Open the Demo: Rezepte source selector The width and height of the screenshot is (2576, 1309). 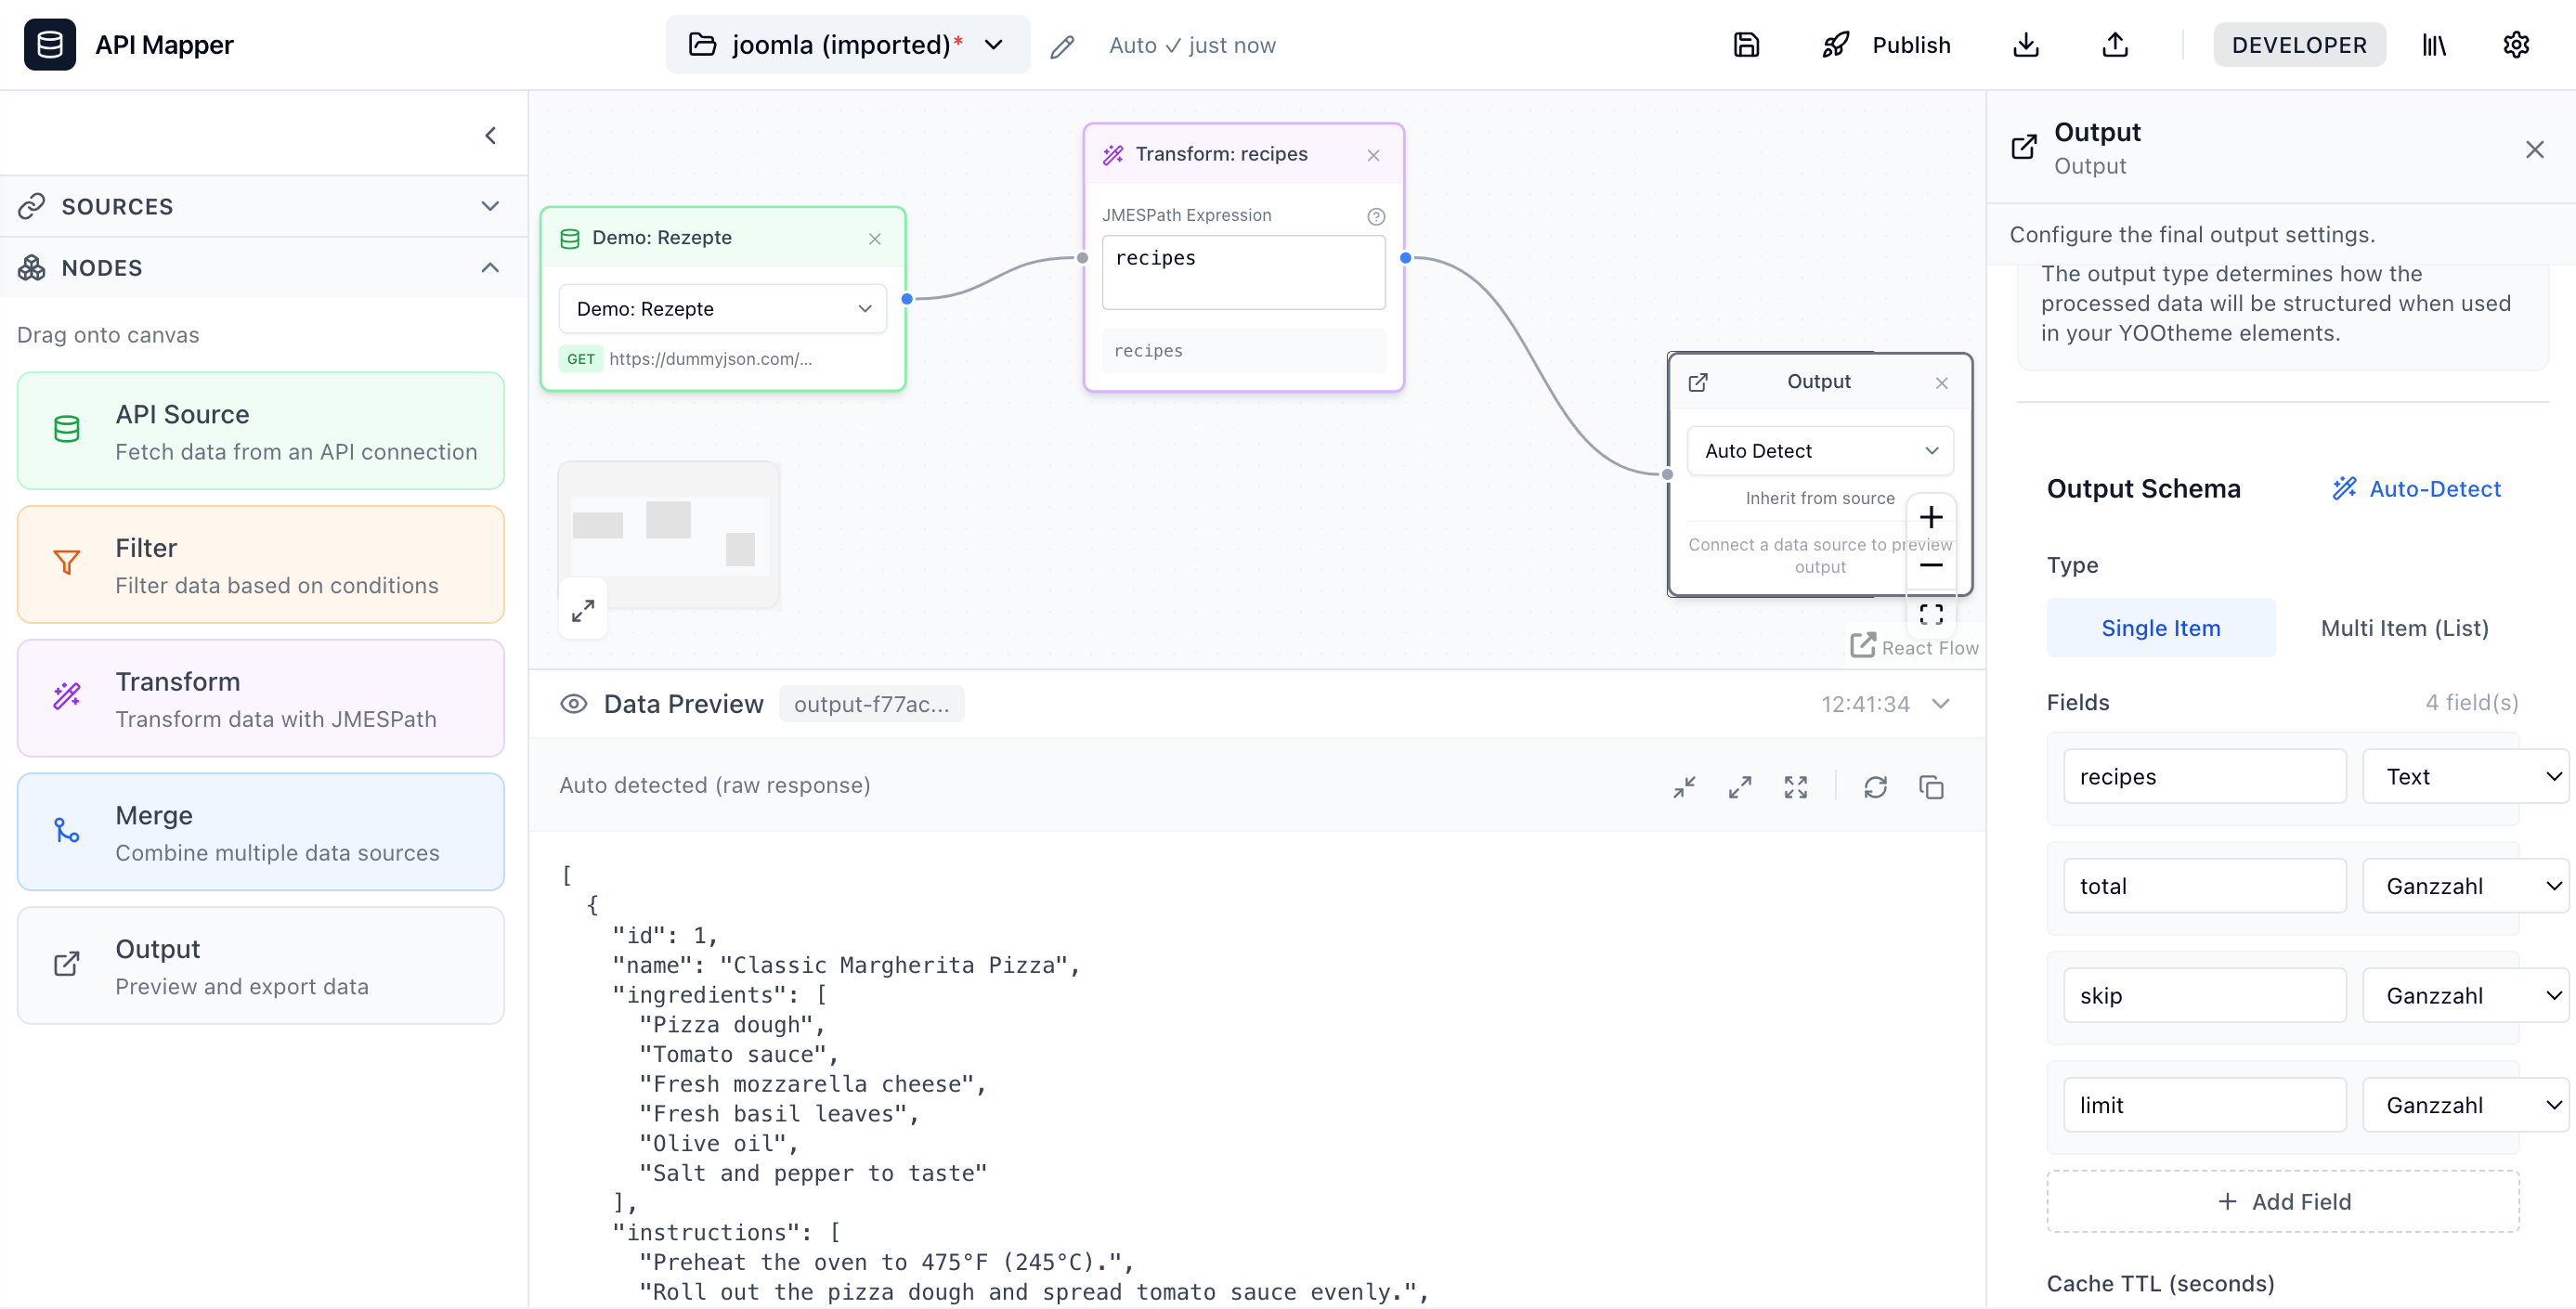[722, 308]
